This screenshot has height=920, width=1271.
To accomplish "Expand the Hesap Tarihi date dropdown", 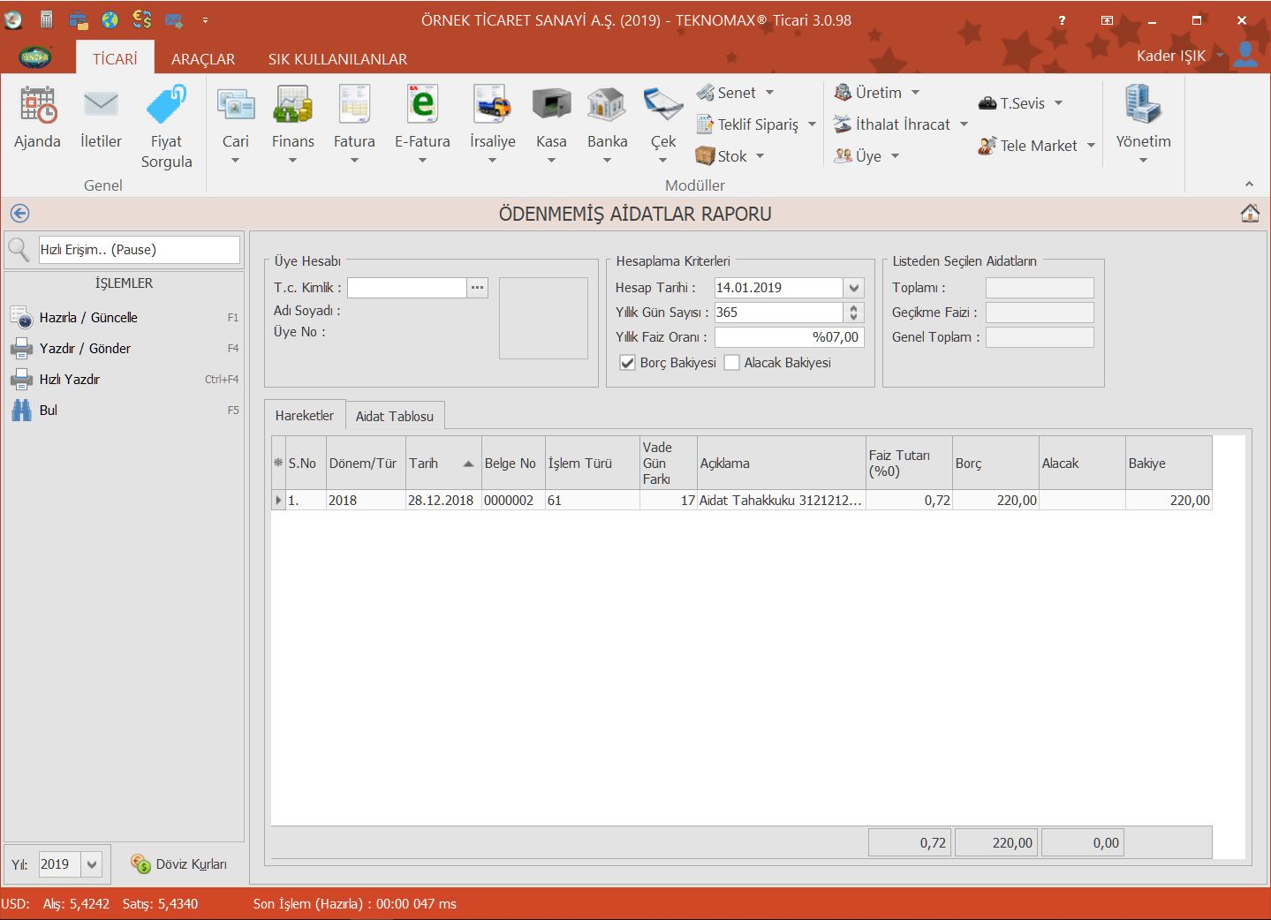I will tap(853, 288).
